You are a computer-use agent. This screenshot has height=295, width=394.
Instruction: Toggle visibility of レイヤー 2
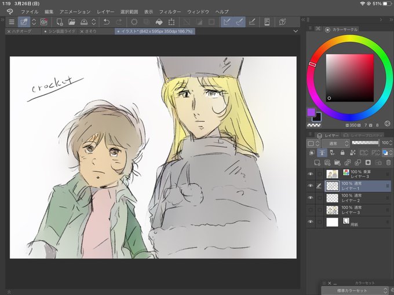pyautogui.click(x=310, y=198)
